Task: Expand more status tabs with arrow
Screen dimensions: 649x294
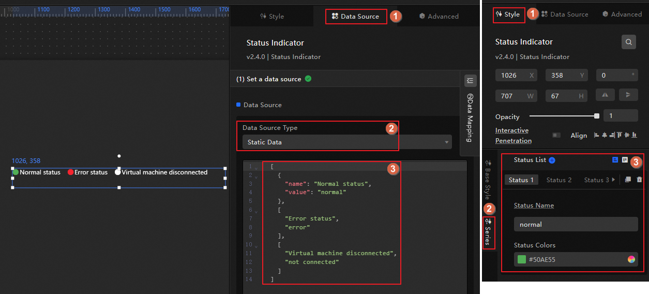Action: (x=613, y=180)
